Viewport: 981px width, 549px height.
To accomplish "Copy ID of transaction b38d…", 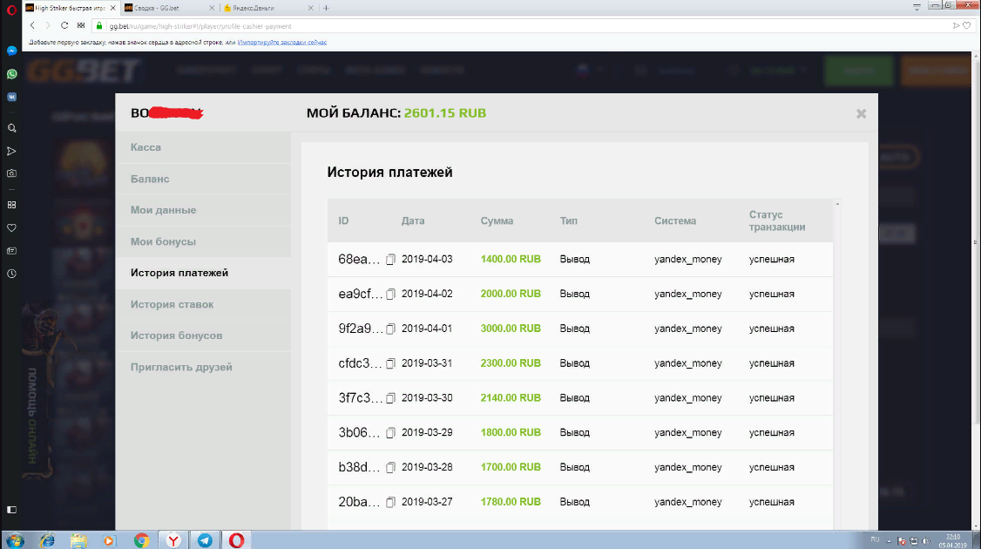I will pyautogui.click(x=390, y=467).
